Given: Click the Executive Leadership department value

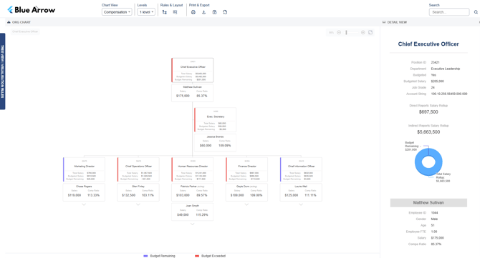Looking at the screenshot, I should click(x=446, y=69).
